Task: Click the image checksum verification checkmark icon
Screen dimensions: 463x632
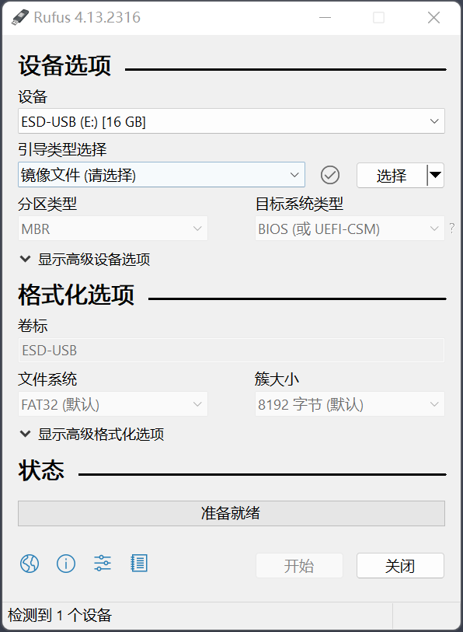Action: point(329,175)
